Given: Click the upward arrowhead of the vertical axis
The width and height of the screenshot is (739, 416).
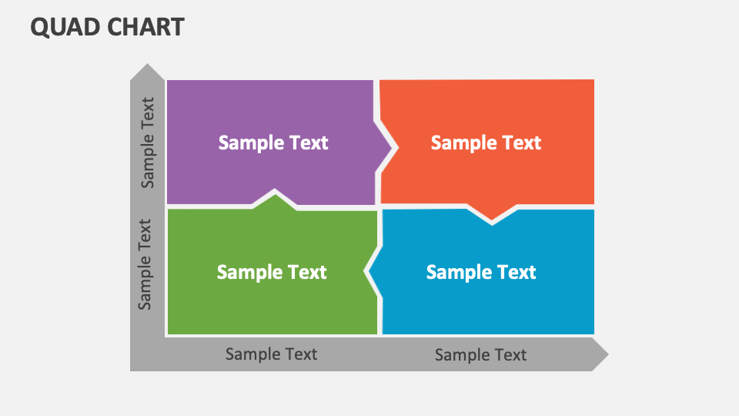Looking at the screenshot, I should coord(147,72).
